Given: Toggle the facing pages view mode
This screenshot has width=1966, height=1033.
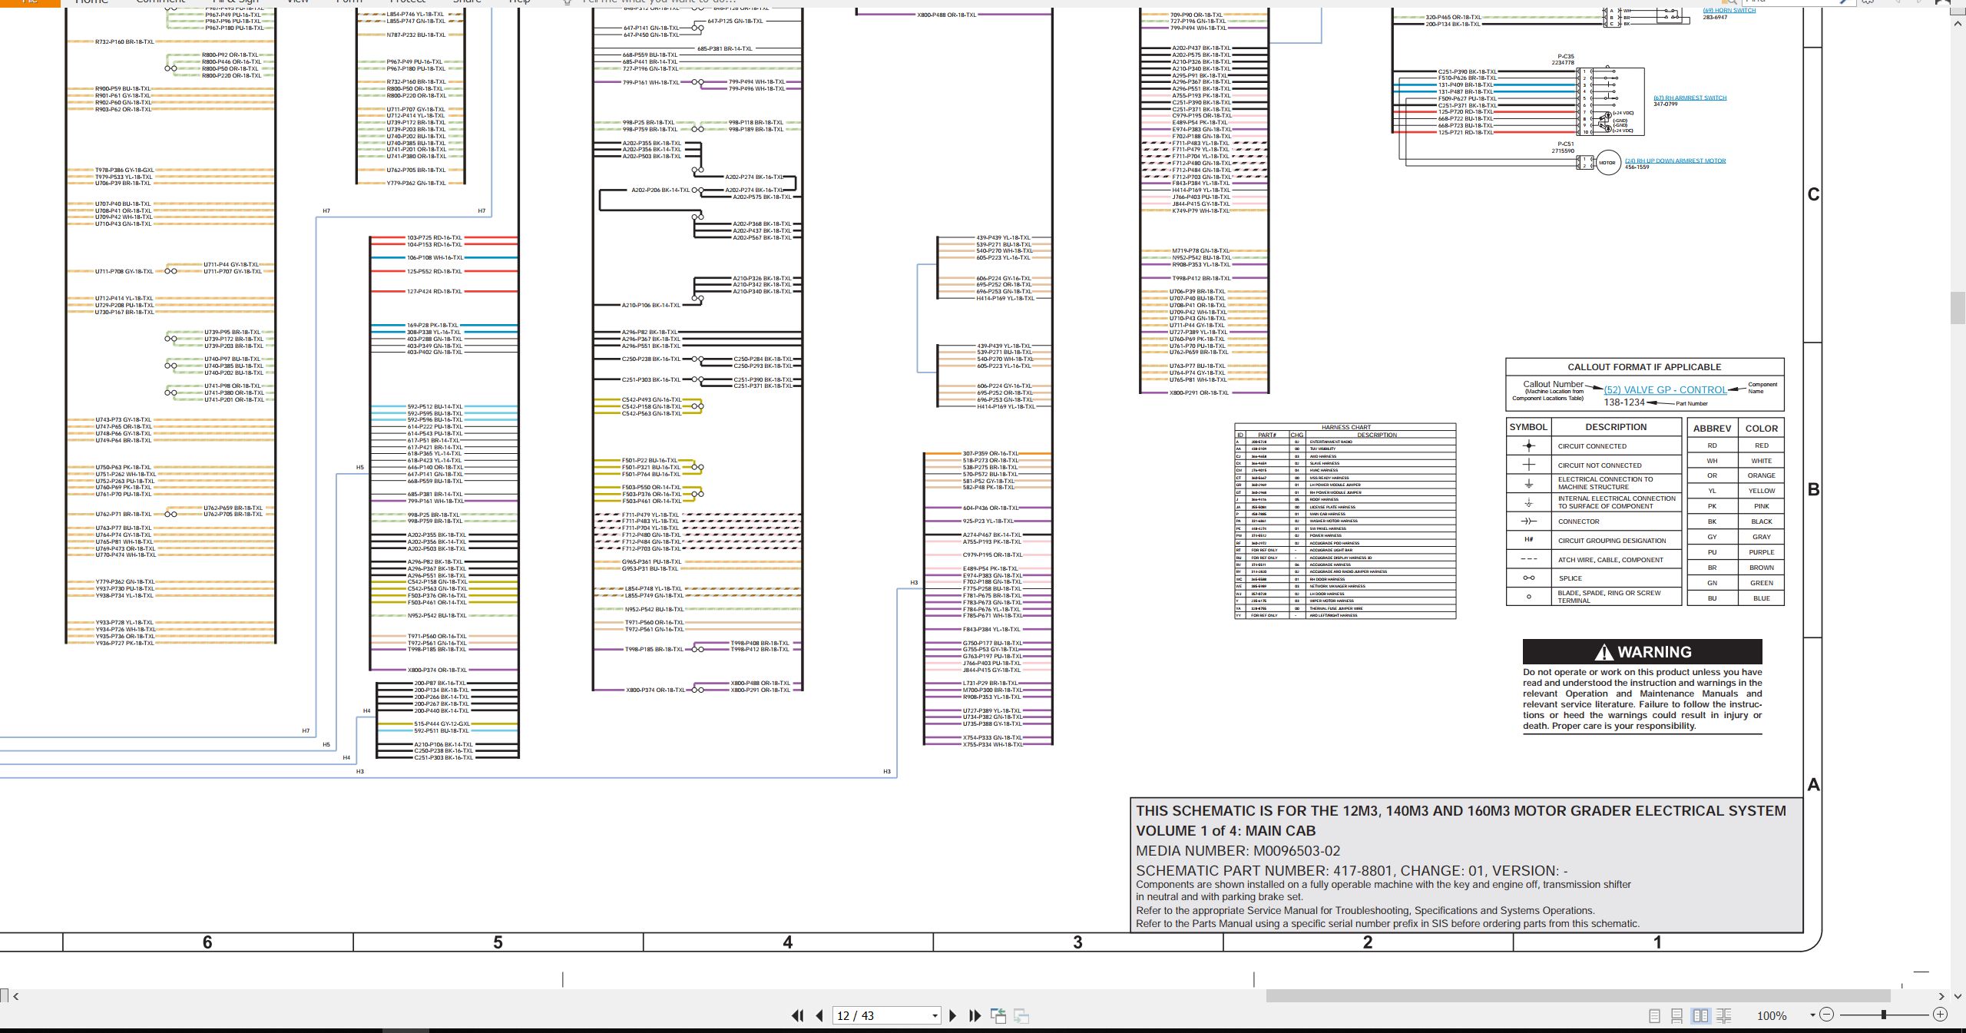Looking at the screenshot, I should pos(1700,1015).
